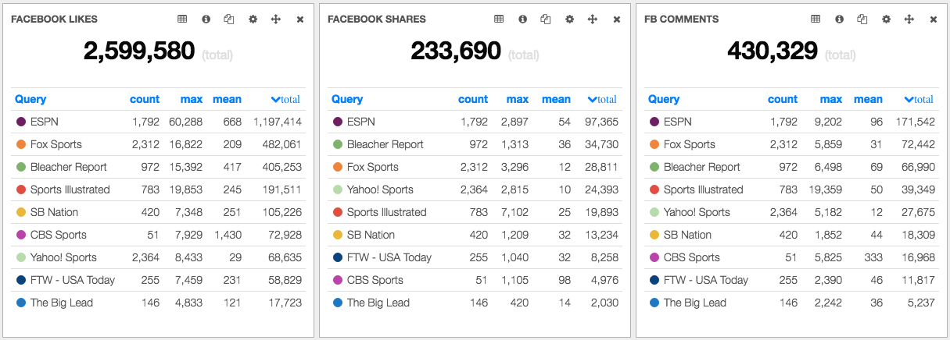Duplicate the Facebook Shares panel
The width and height of the screenshot is (950, 340).
click(x=546, y=19)
